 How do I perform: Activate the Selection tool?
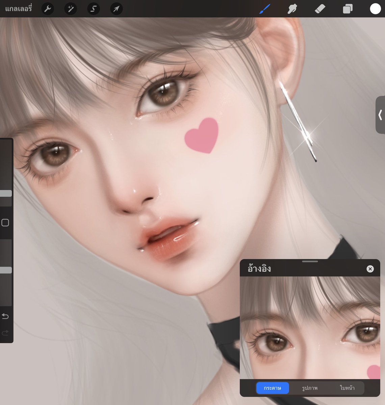click(x=93, y=9)
